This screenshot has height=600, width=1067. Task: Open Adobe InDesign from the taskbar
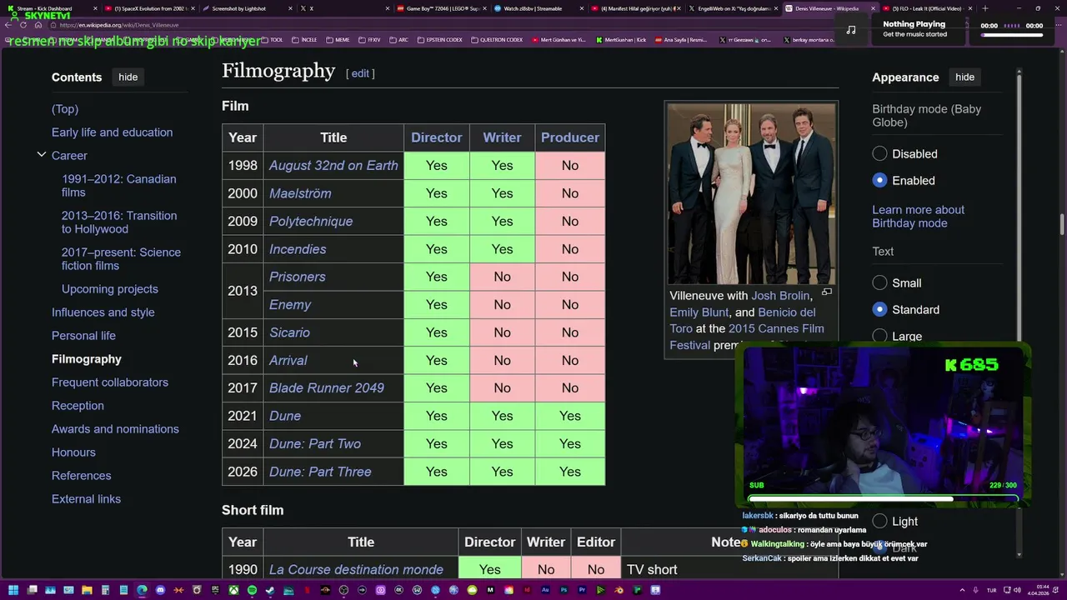pos(527,590)
